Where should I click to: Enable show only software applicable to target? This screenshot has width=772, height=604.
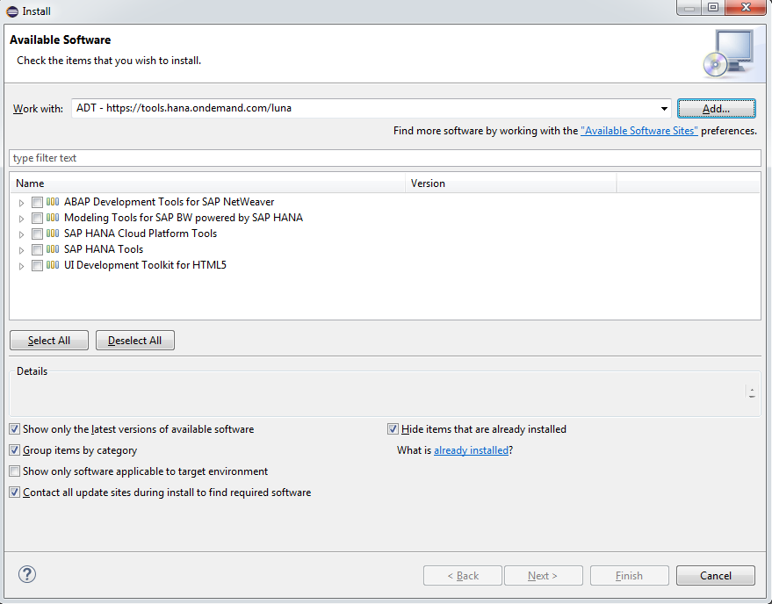[x=14, y=471]
